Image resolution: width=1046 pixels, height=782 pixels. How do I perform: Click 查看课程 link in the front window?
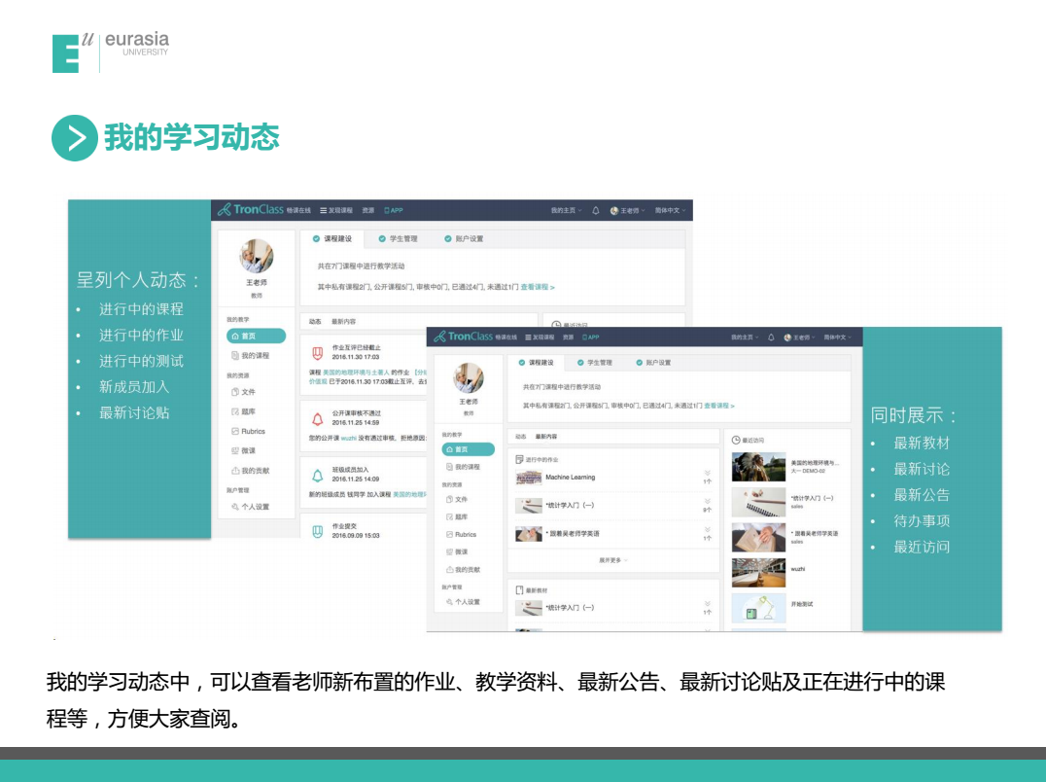(719, 406)
